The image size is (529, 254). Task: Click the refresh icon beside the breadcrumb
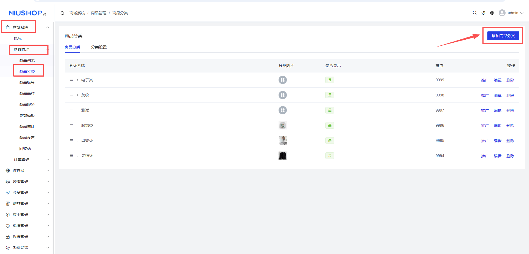click(62, 13)
